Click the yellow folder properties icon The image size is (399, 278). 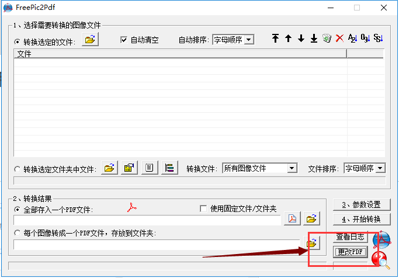pos(129,168)
